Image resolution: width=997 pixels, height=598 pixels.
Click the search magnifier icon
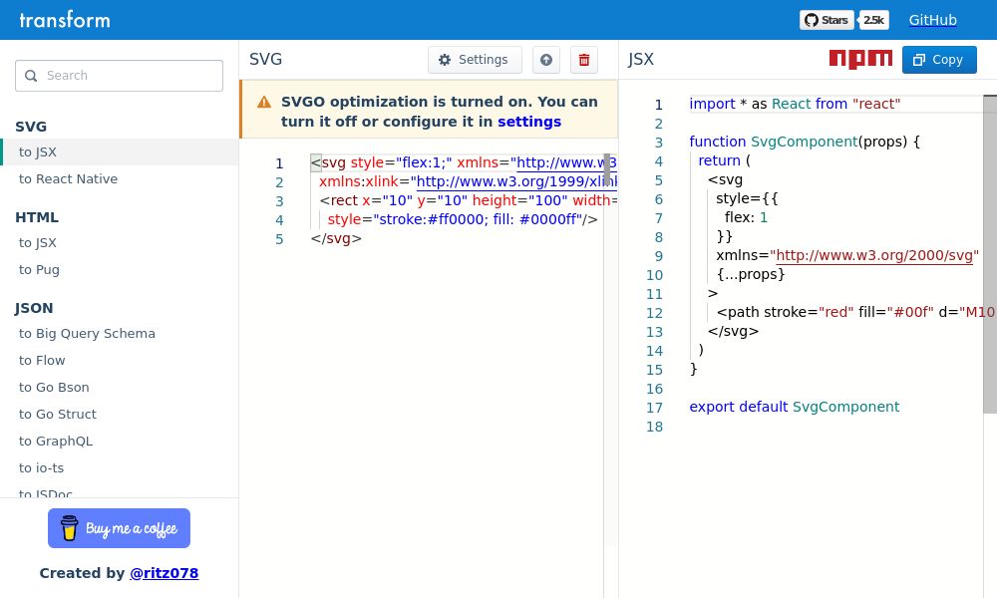coord(31,76)
